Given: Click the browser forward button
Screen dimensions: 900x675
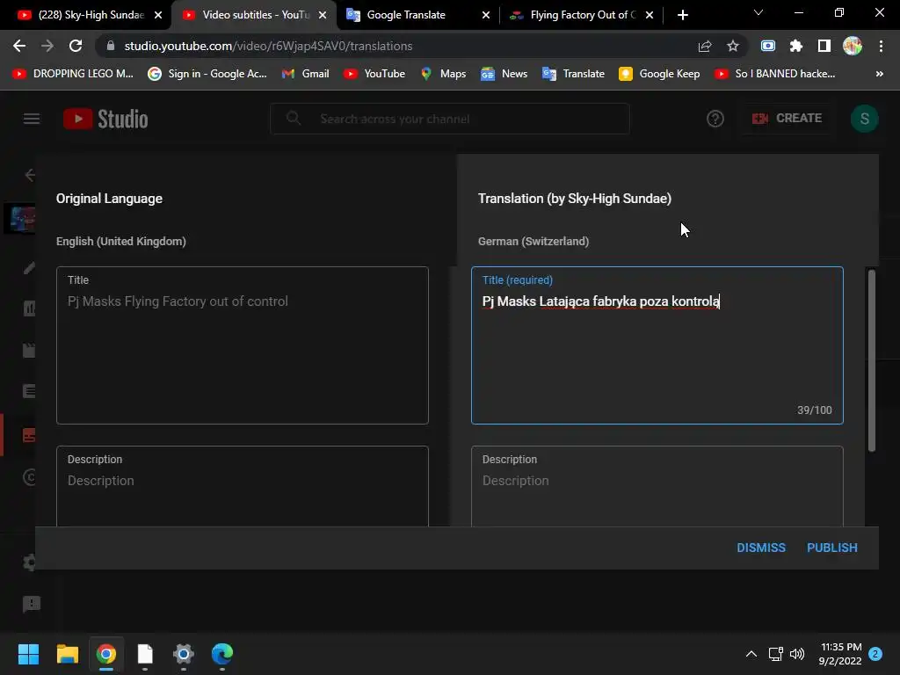Looking at the screenshot, I should (x=47, y=46).
